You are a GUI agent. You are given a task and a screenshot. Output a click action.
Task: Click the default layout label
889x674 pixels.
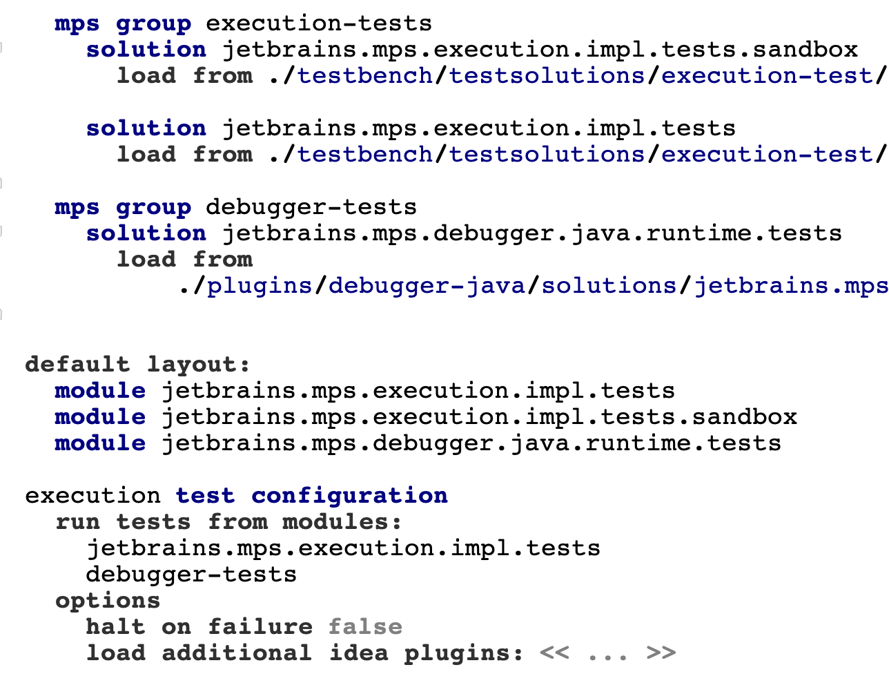pos(137,365)
